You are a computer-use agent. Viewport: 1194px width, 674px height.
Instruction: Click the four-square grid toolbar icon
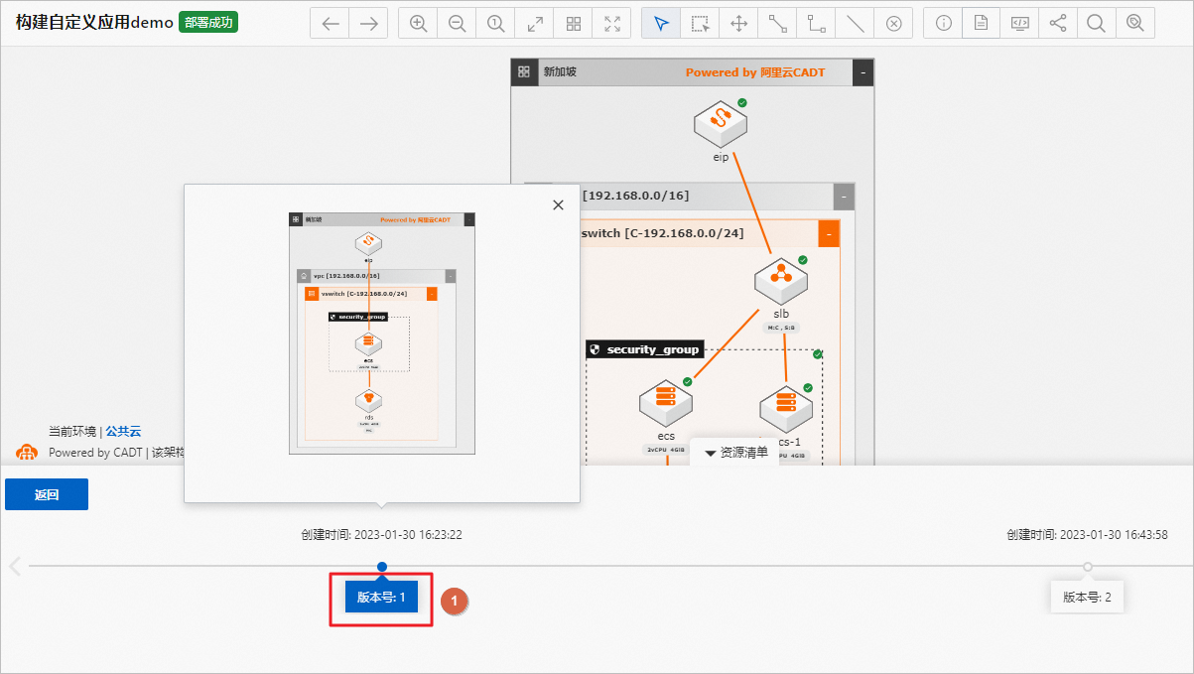coord(574,24)
